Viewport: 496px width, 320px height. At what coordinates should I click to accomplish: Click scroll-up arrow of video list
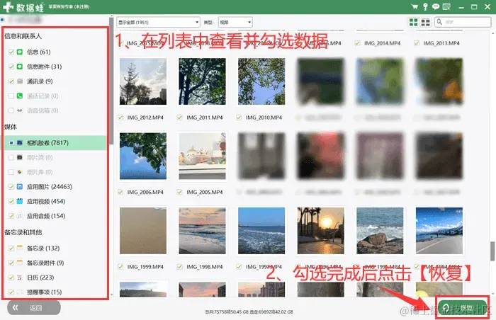(492, 33)
